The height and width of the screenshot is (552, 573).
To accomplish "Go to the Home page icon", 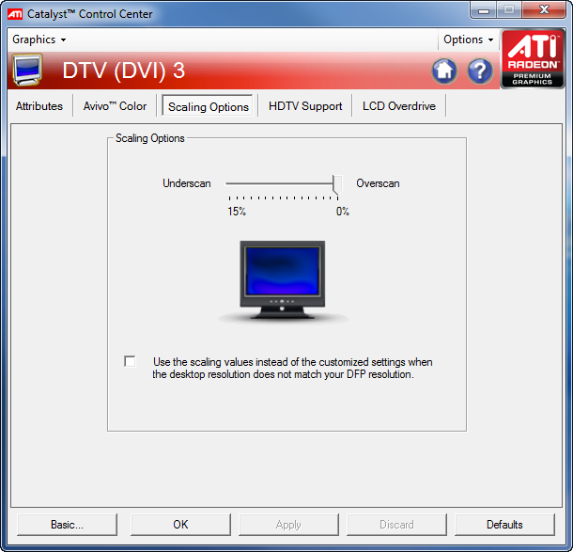I will [x=444, y=71].
